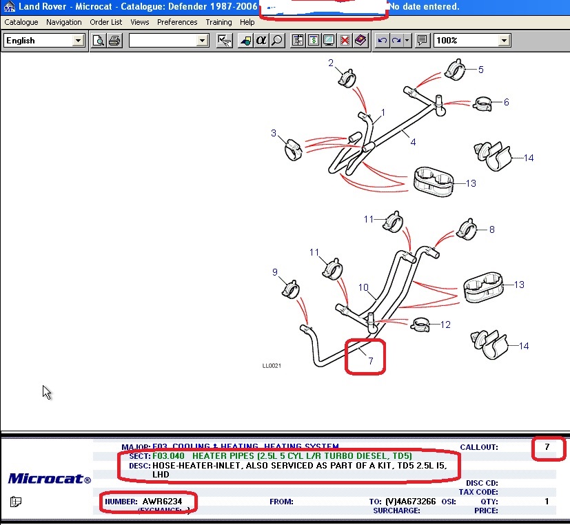Screen dimensions: 570x525
Task: Click the dollar sign pricing icon
Action: (x=314, y=41)
